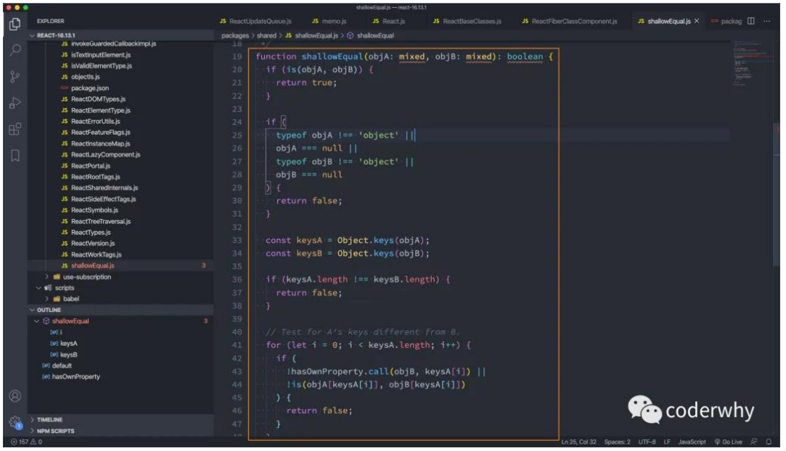
Task: Switch to the ReactBaseClasses.js tab
Action: [467, 21]
